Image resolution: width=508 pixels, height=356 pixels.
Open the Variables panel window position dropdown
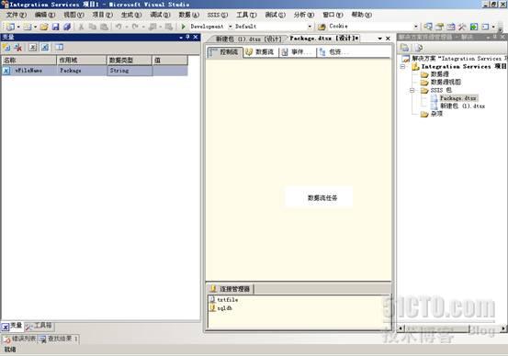point(181,38)
